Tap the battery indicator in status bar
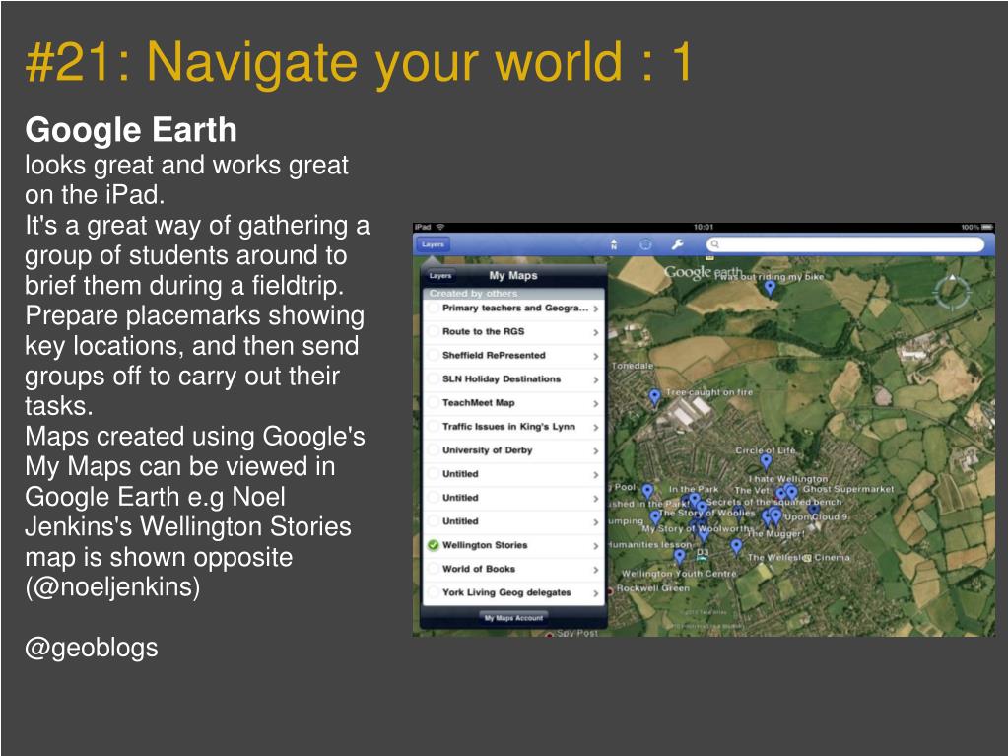 [987, 227]
